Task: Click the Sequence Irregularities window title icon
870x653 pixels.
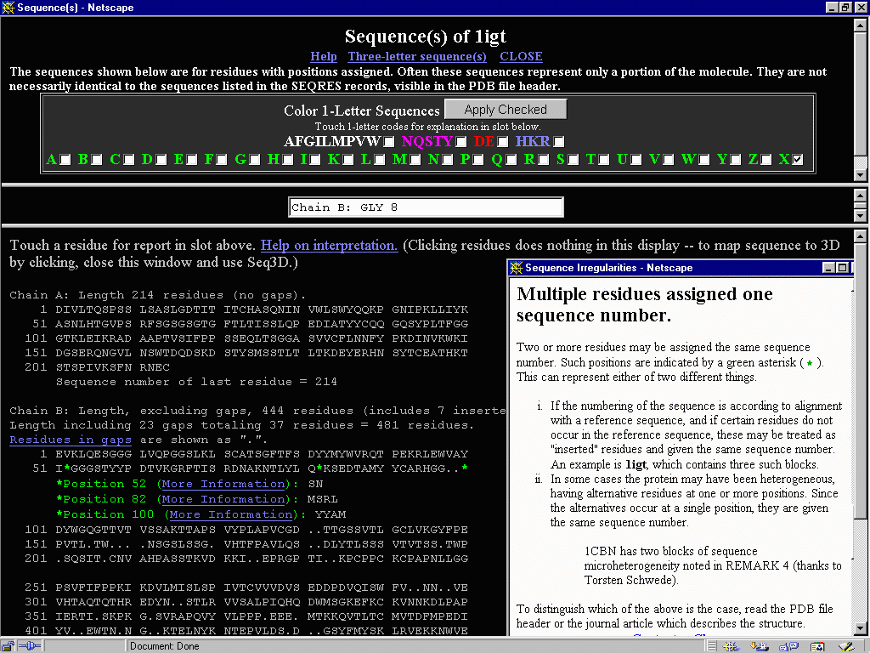Action: click(x=516, y=268)
